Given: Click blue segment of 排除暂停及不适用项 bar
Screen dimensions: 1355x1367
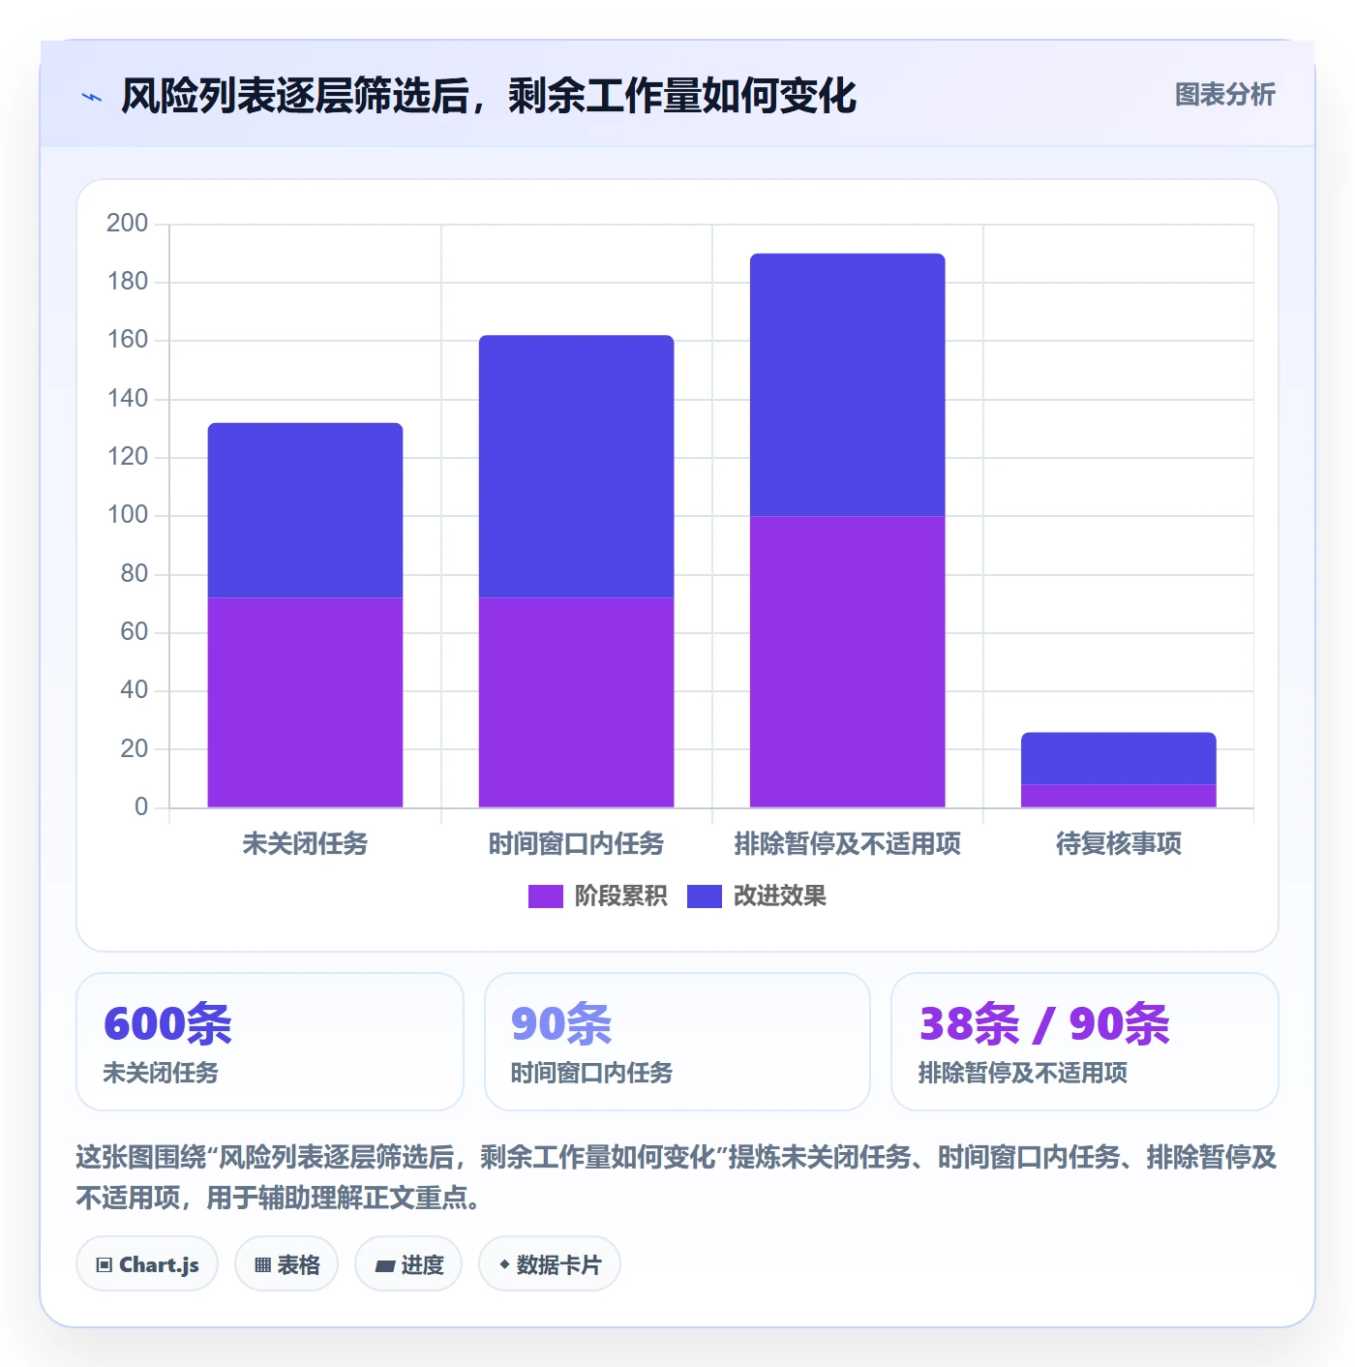Looking at the screenshot, I should tap(847, 384).
